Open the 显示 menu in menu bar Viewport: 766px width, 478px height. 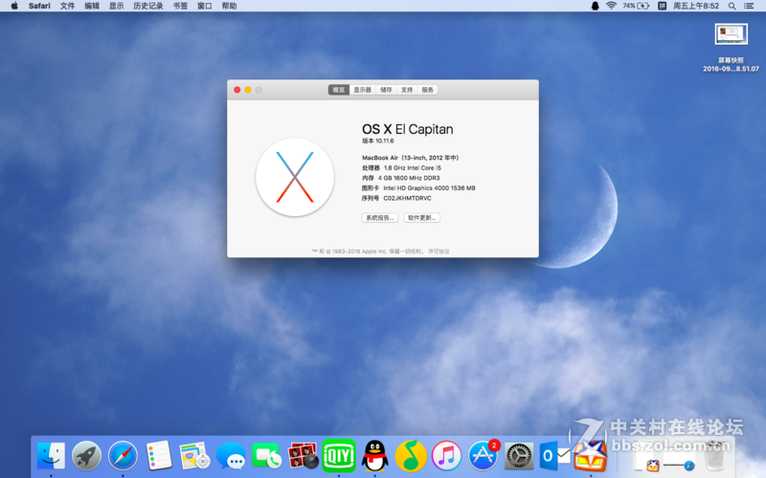(x=116, y=6)
